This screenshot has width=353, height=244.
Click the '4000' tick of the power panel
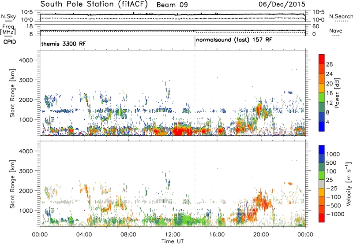point(26,60)
